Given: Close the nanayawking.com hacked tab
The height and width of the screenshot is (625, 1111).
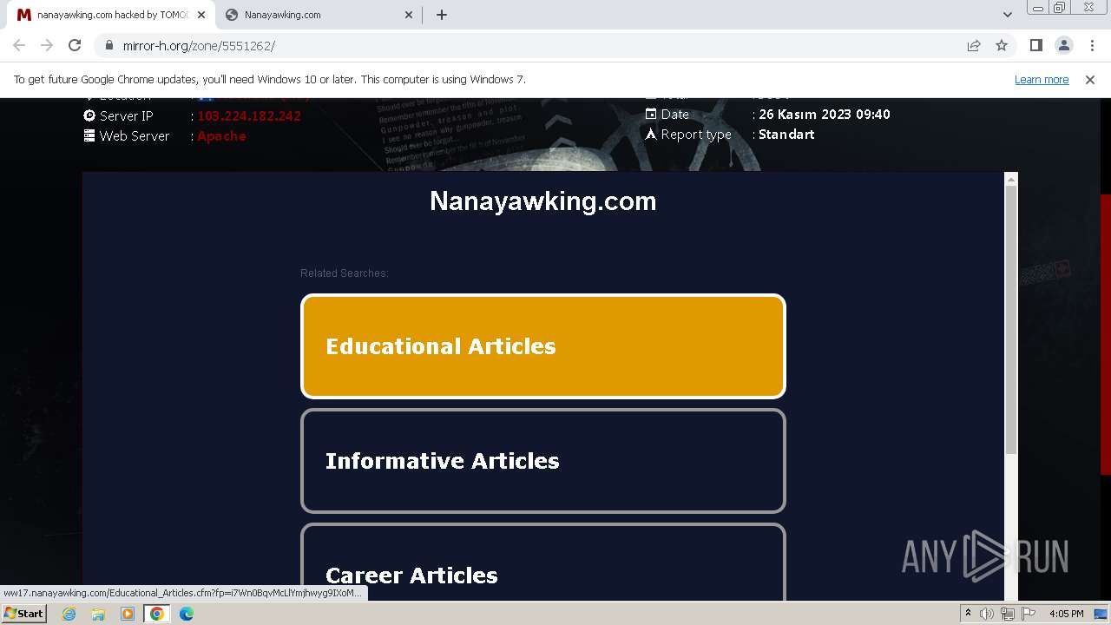Looking at the screenshot, I should [x=201, y=15].
